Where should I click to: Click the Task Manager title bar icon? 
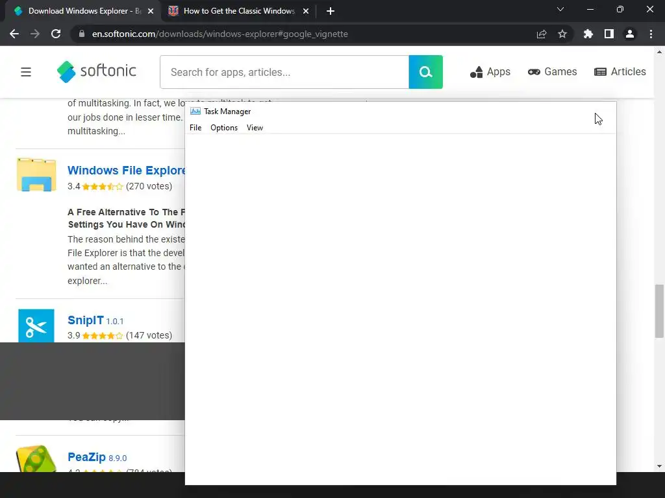point(195,112)
